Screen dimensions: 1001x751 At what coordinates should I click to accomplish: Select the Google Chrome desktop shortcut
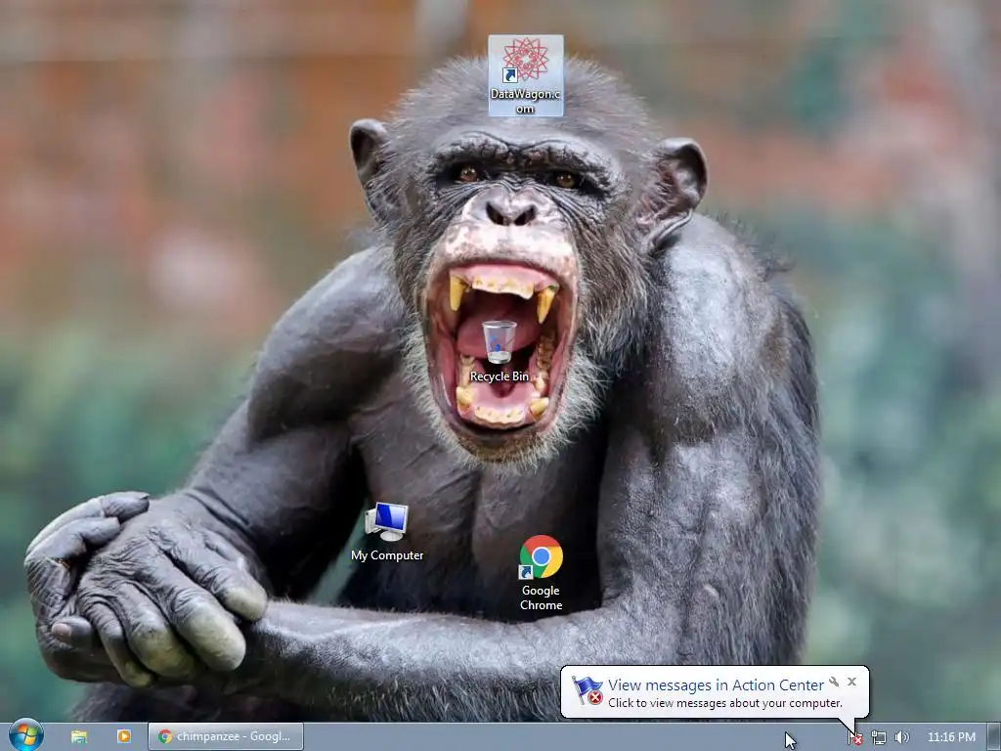[541, 573]
